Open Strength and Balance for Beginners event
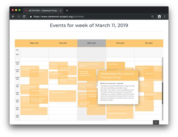178x137 pixels. [91, 66]
